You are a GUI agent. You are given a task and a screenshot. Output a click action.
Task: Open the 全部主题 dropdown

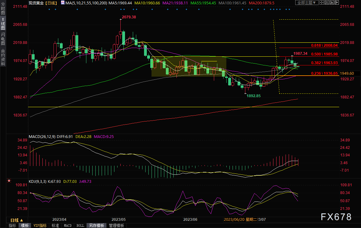point(307,2)
